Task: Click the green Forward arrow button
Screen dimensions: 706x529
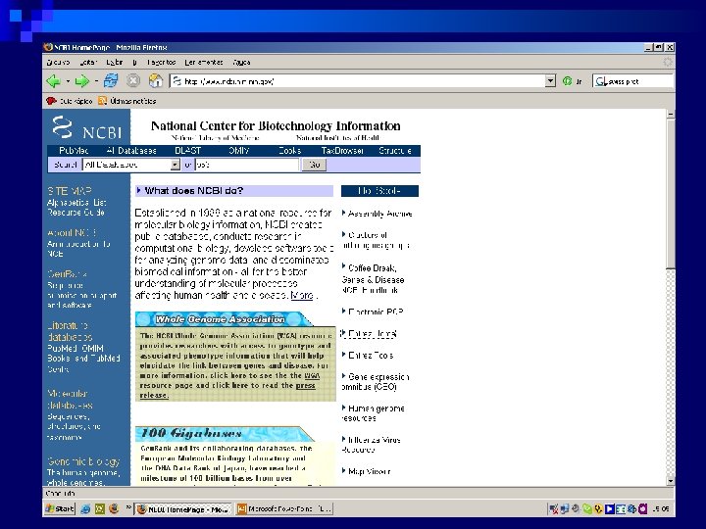Action: point(82,81)
